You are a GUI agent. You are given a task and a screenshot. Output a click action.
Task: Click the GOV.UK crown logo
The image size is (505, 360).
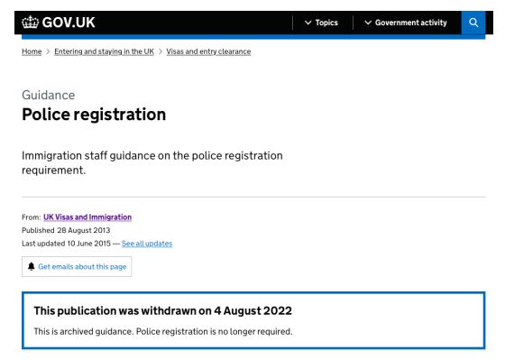click(x=30, y=23)
